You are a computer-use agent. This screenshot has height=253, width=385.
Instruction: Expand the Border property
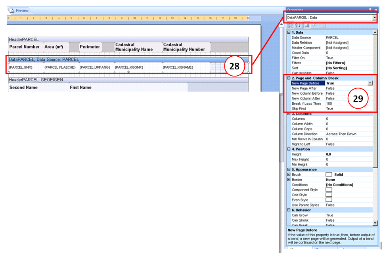click(289, 180)
